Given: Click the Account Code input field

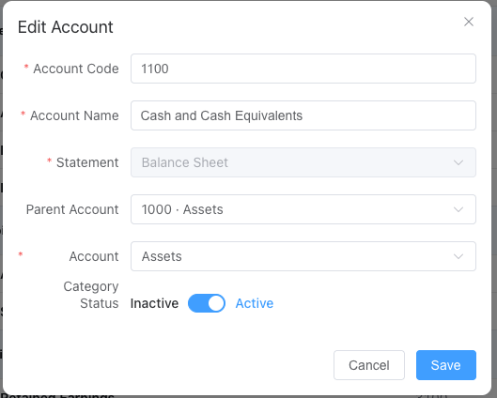Looking at the screenshot, I should pos(303,69).
